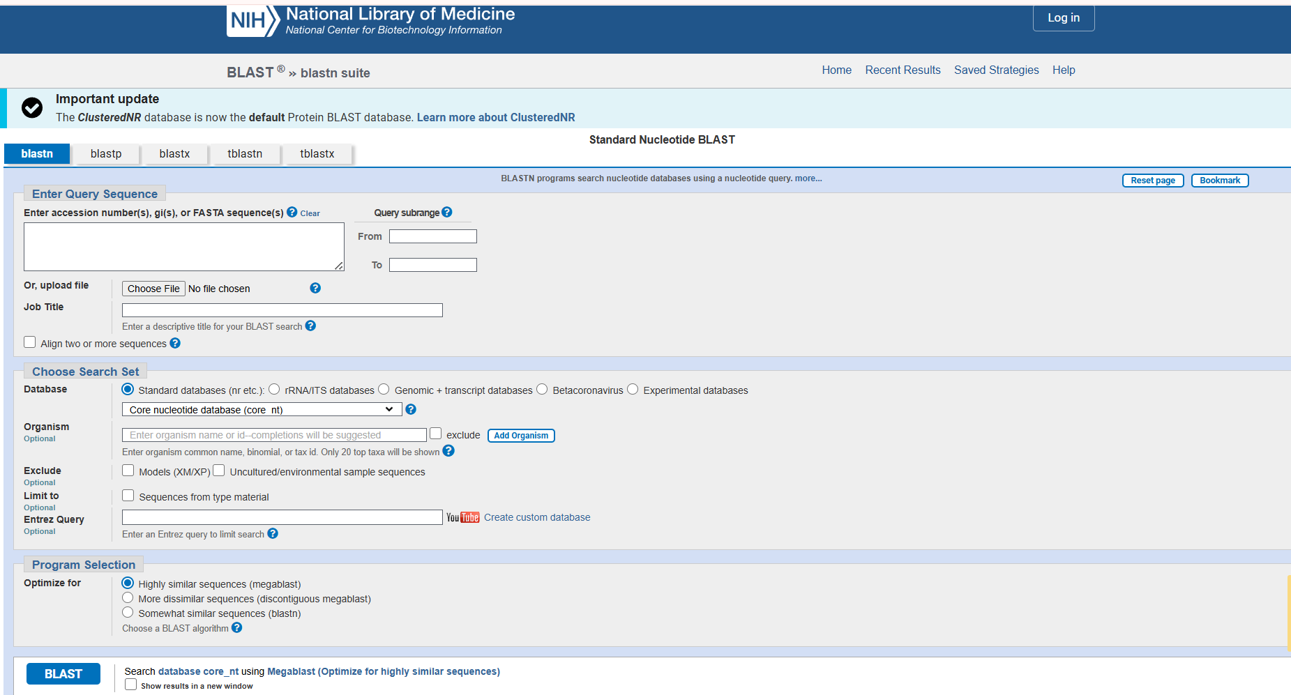
Task: Select rRNA/ITS databases option
Action: click(x=274, y=389)
